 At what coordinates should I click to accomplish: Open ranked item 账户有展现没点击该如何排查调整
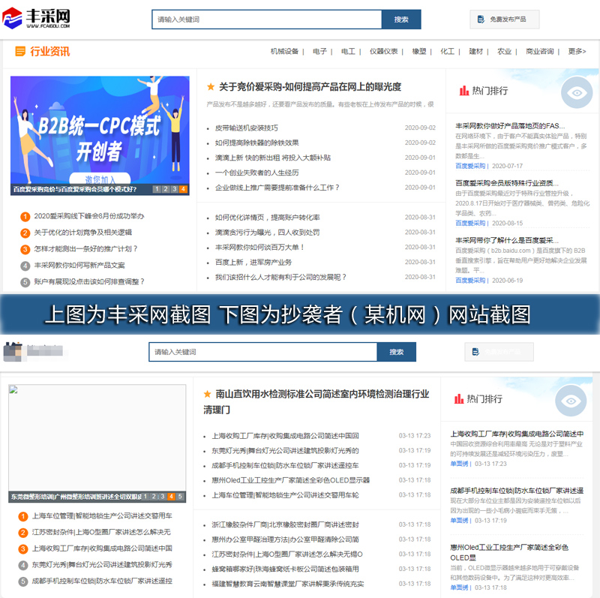click(89, 282)
